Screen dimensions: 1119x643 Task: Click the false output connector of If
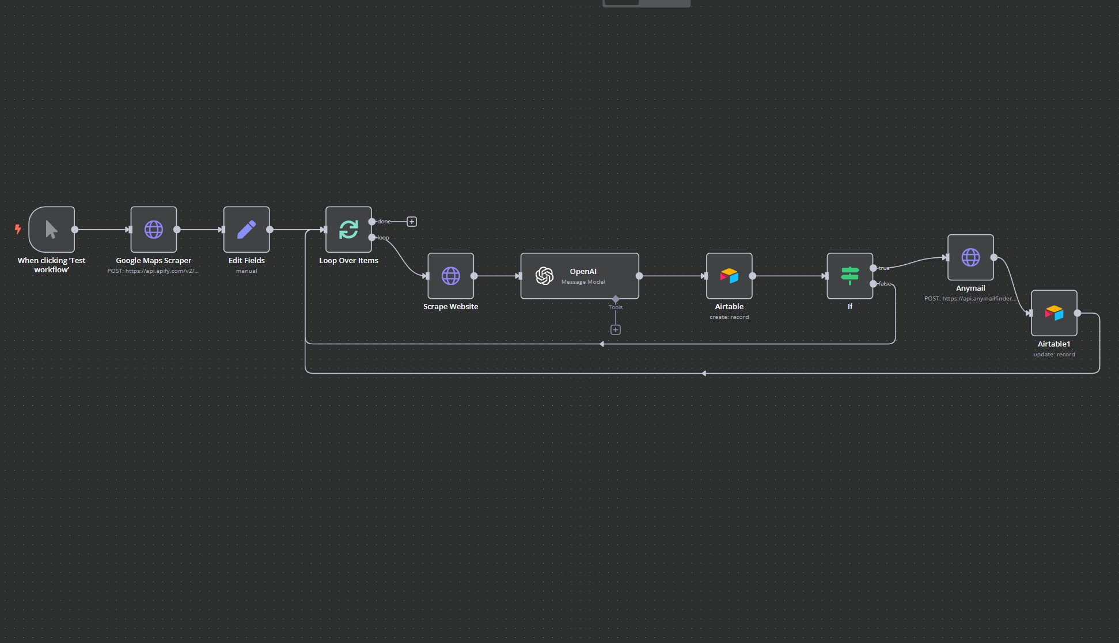[873, 284]
